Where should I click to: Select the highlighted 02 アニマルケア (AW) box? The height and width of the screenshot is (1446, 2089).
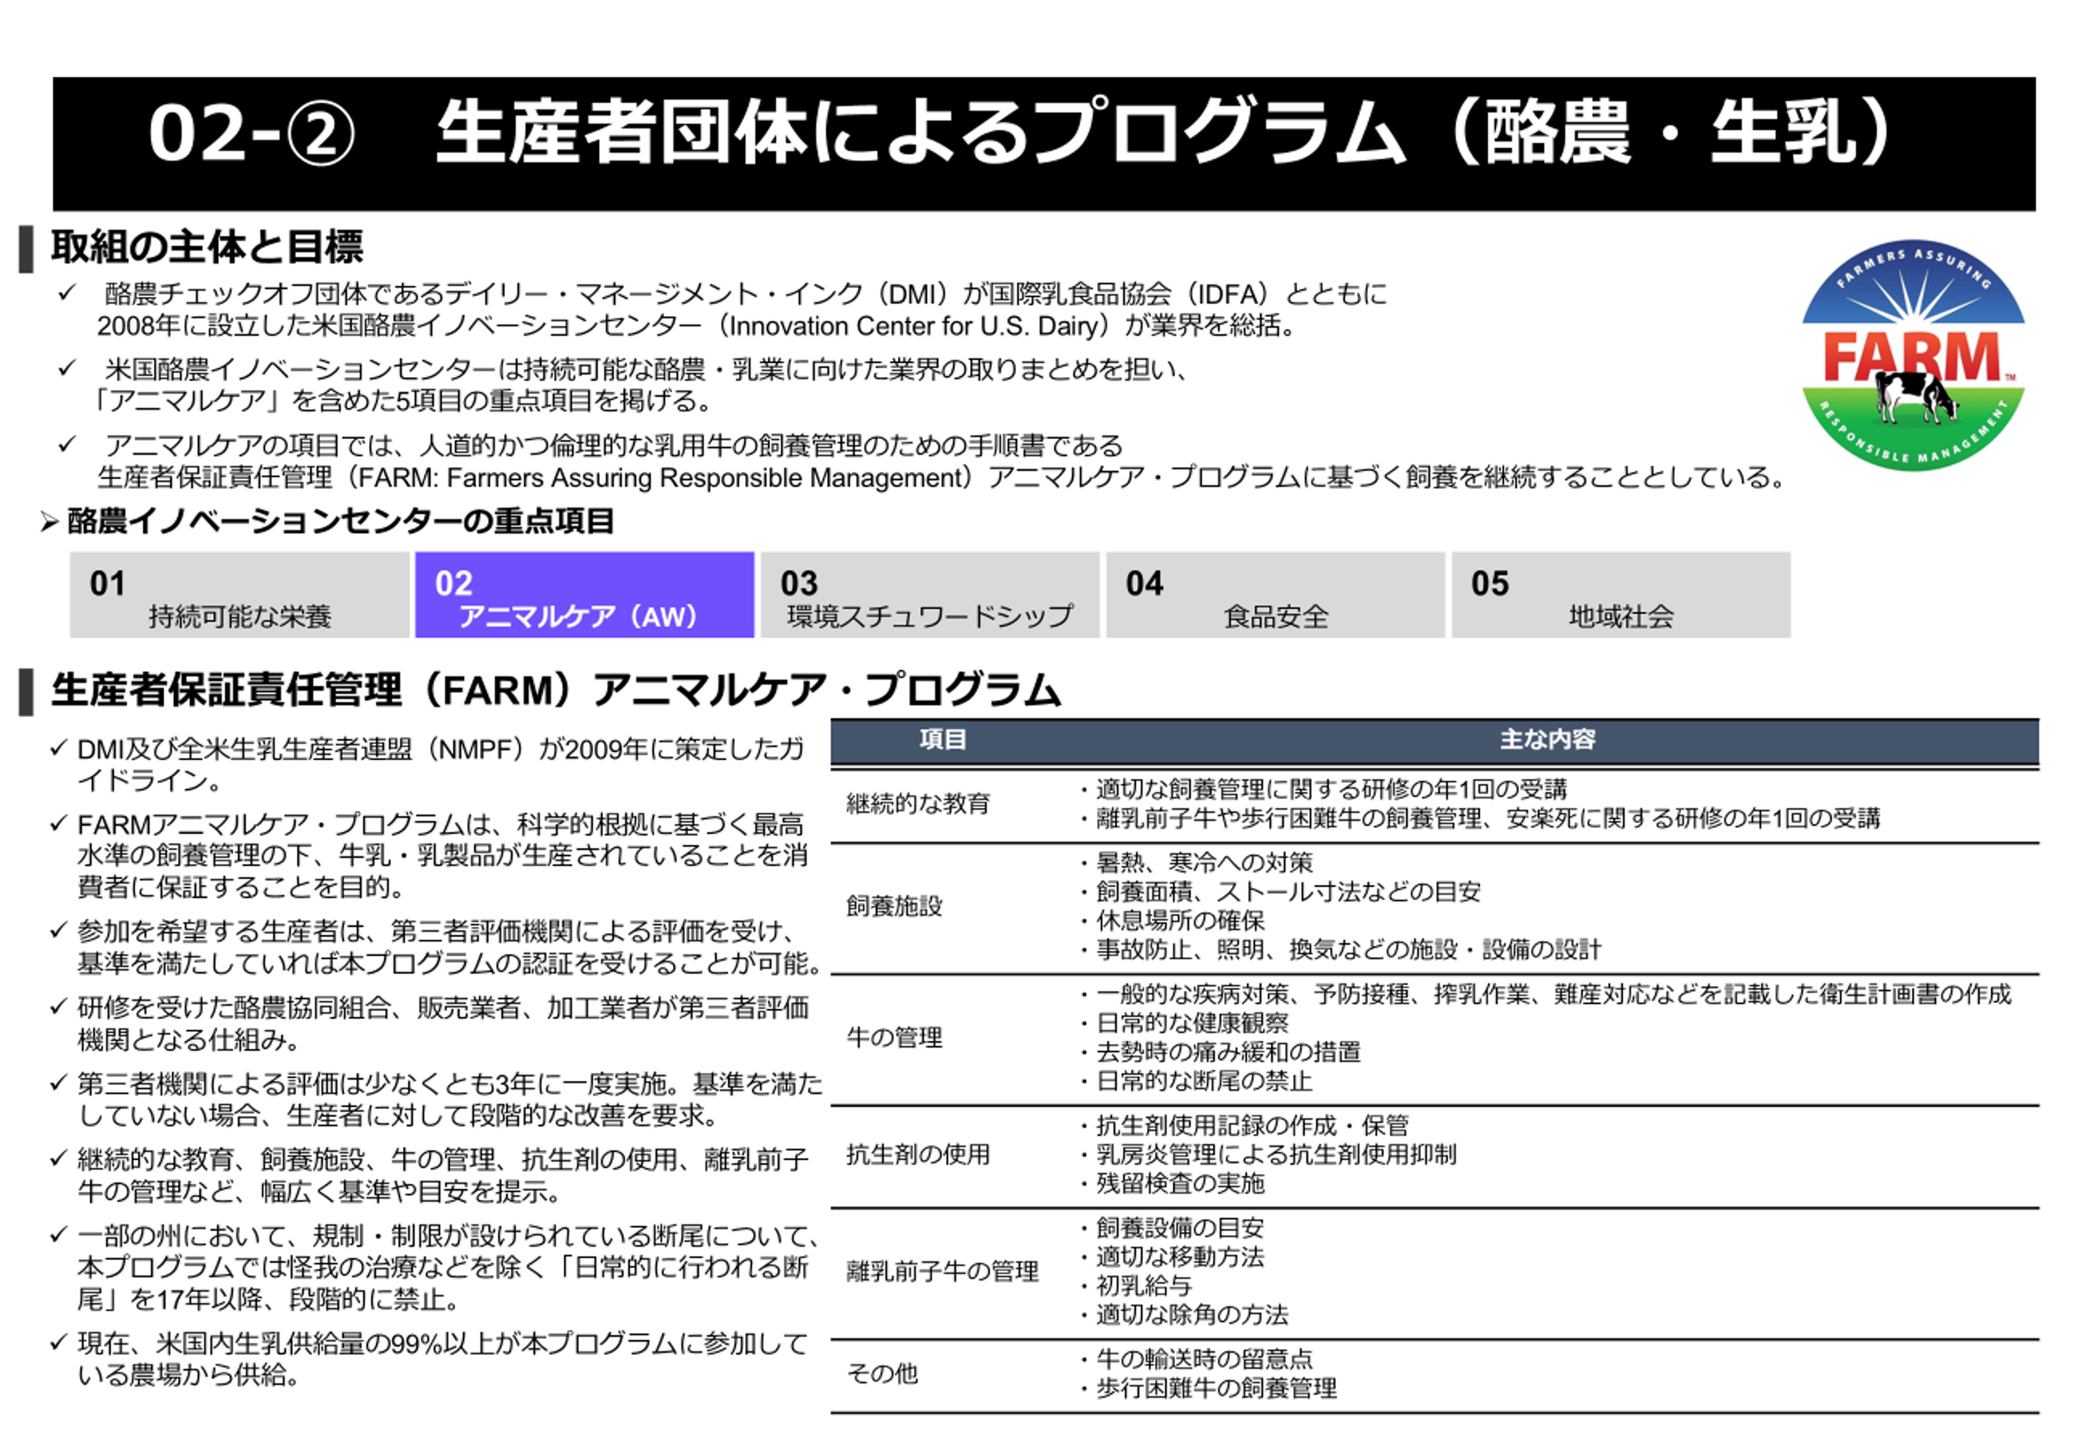pos(584,595)
